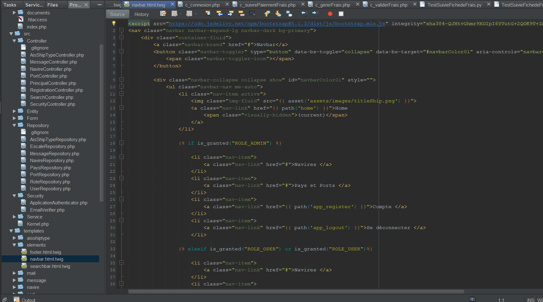Collapse the Controller folder
The height and width of the screenshot is (302, 543).
[x=14, y=41]
